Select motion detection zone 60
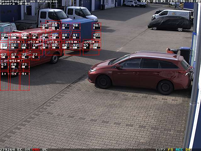The width and height of the screenshot is (201, 151). coord(4,36)
